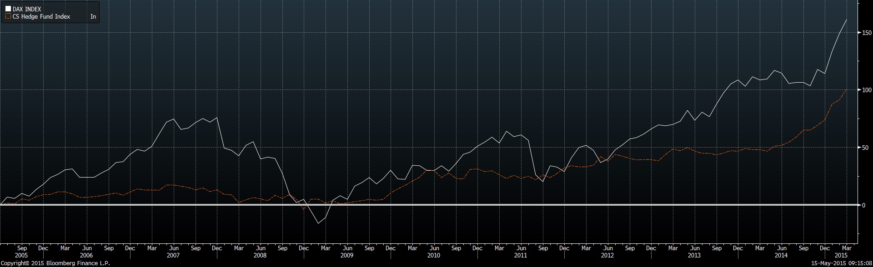Click the 50 value on the y-axis
The height and width of the screenshot is (267, 873).
[865, 148]
